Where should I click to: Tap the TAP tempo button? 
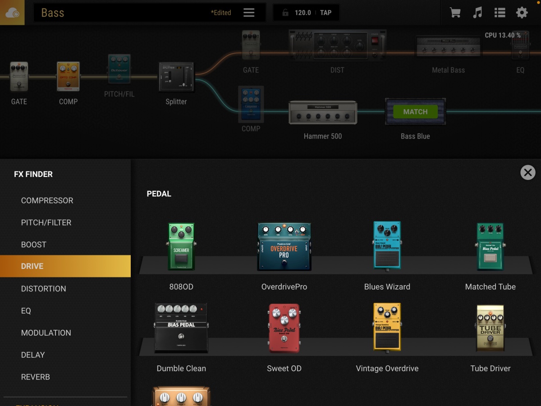click(x=326, y=13)
